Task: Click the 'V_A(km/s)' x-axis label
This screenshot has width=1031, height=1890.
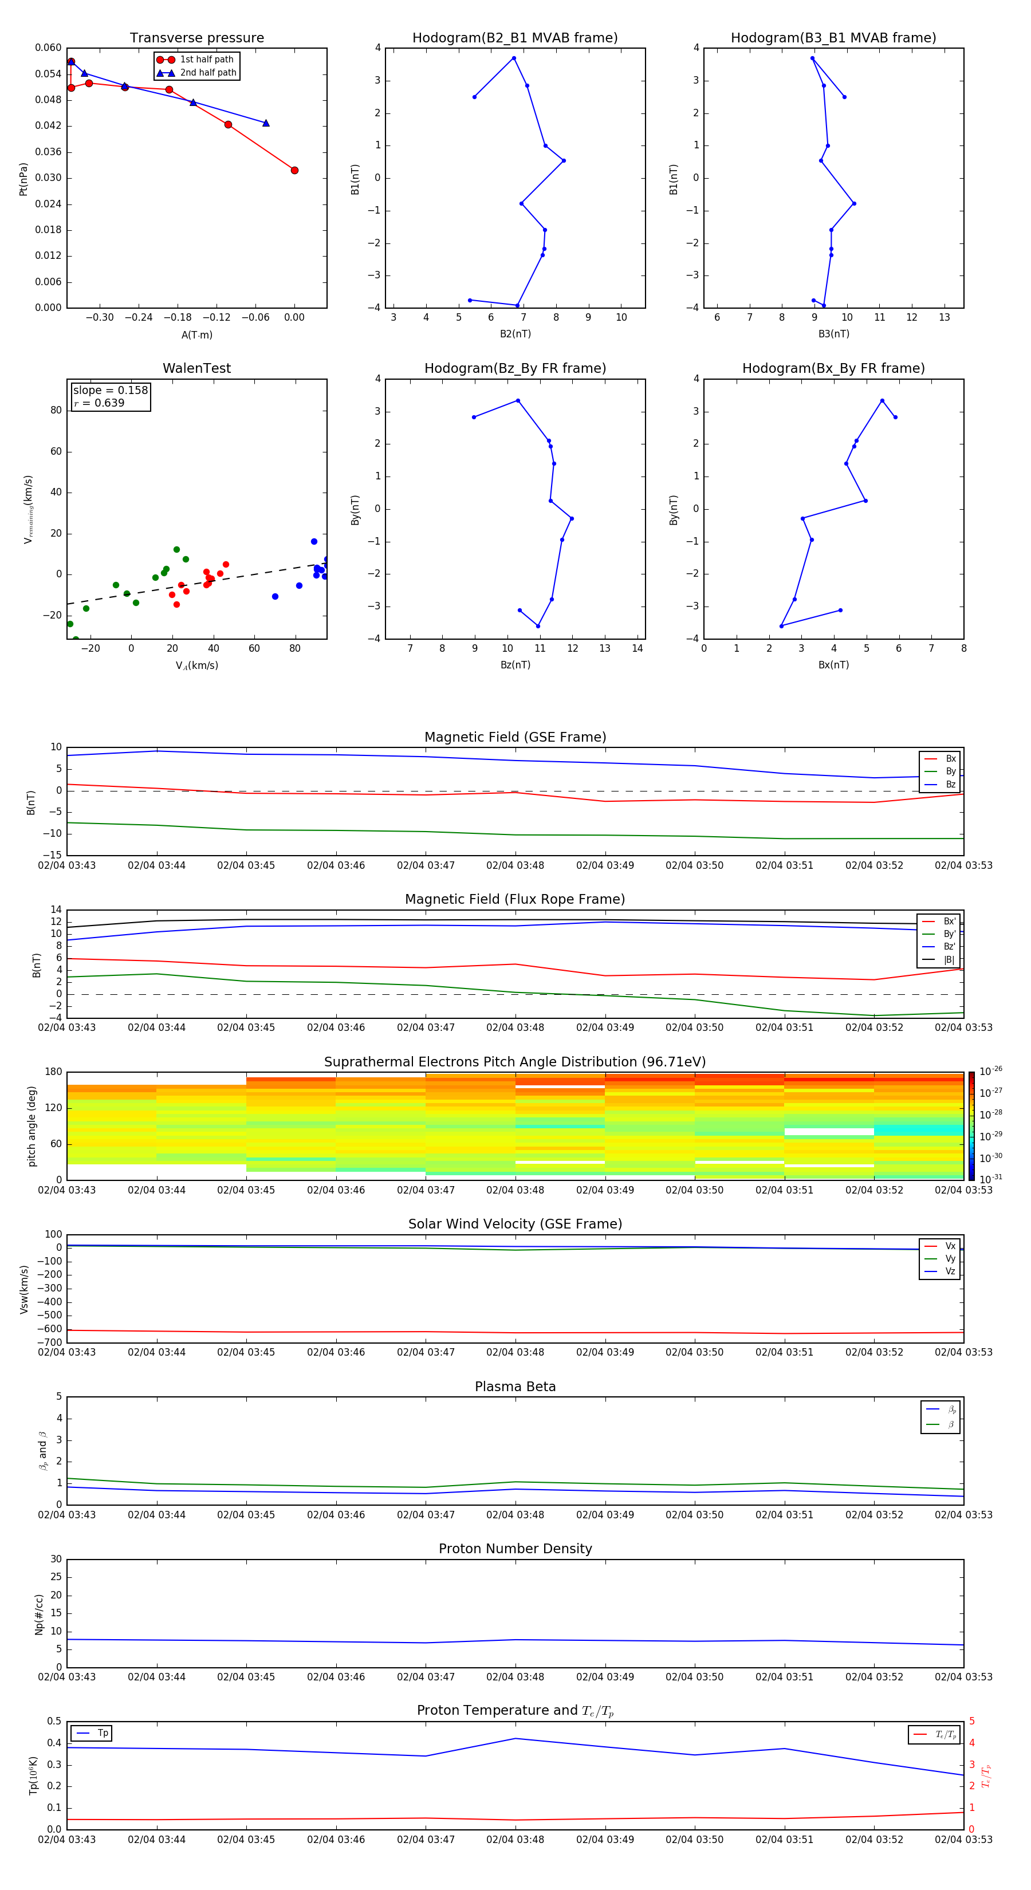Action: pos(196,666)
